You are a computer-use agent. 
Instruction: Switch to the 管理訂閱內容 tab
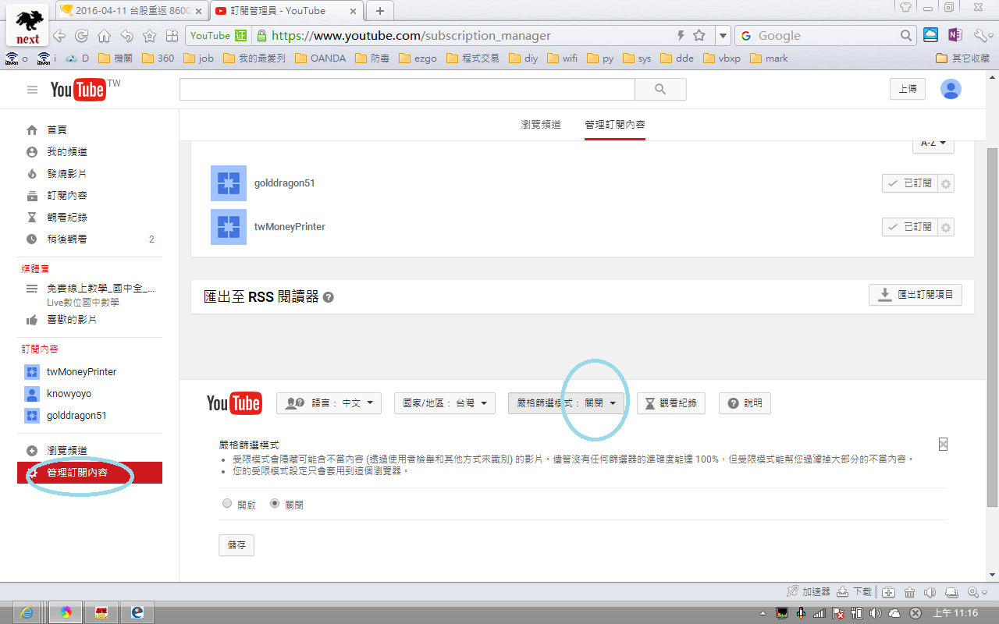(615, 125)
